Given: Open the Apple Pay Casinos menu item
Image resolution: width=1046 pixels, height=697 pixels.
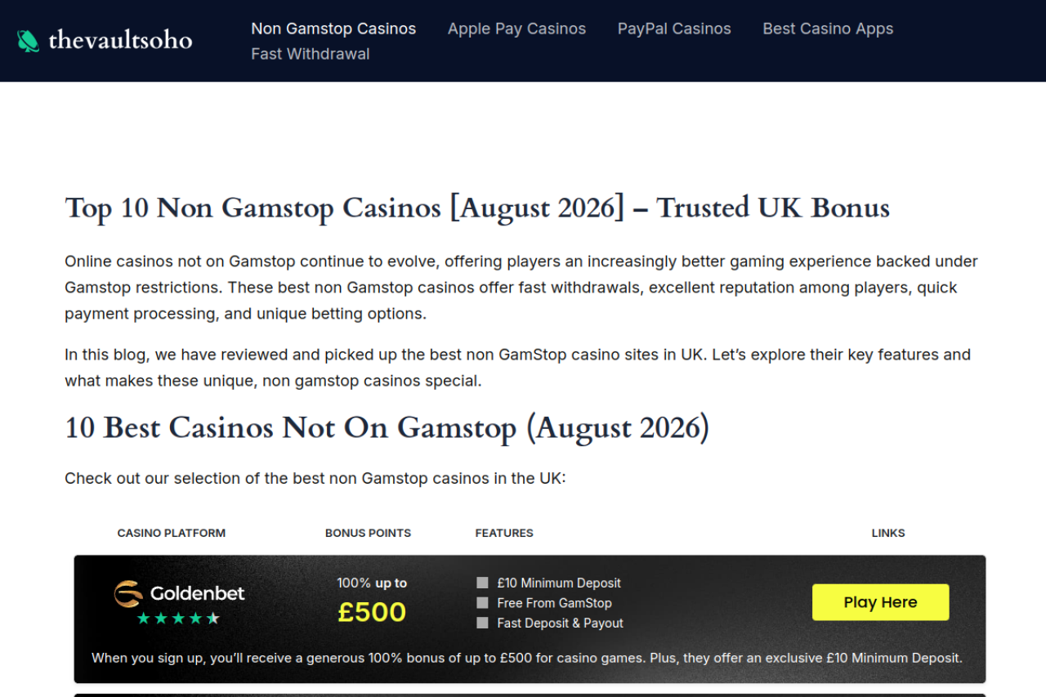Looking at the screenshot, I should [x=516, y=29].
